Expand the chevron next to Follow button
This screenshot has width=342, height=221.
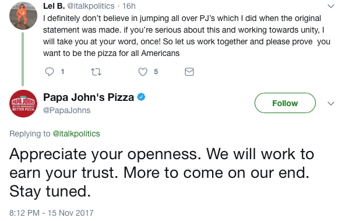pos(331,103)
